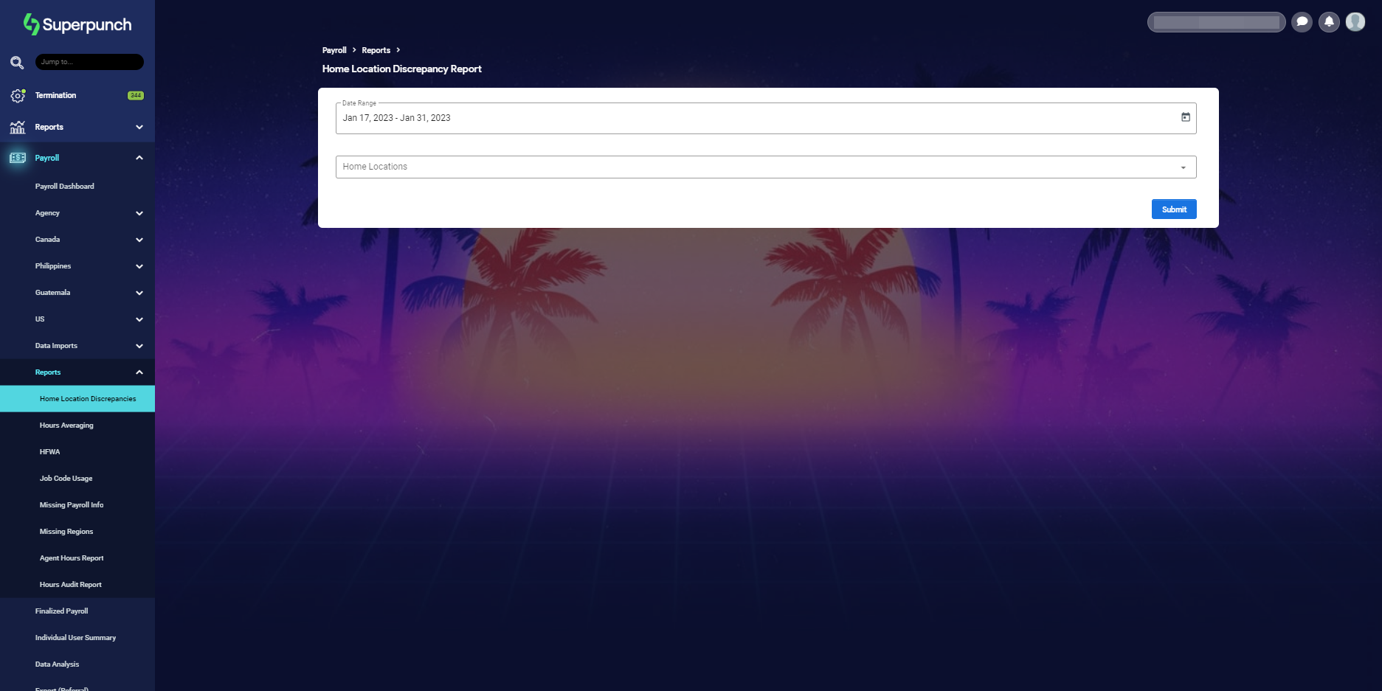Click the Superpunch logo
This screenshot has width=1382, height=691.
[x=76, y=24]
